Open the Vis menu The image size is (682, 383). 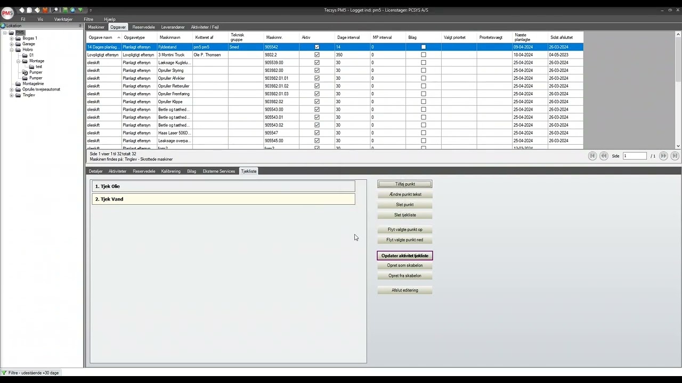(x=40, y=19)
